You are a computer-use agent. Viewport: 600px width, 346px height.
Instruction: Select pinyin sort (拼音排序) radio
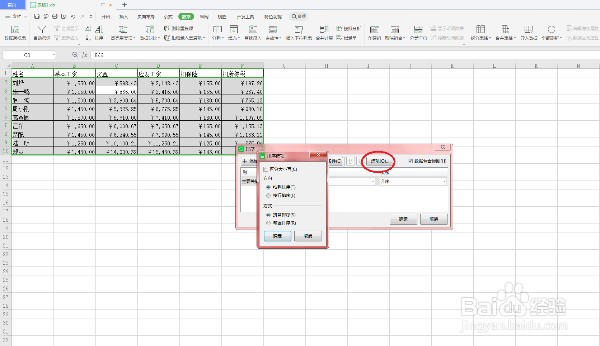tap(268, 215)
